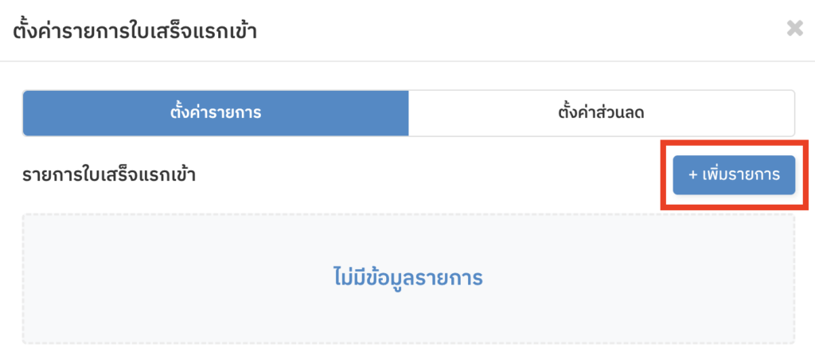815x364 pixels.
Task: Hit the blue button in the red box
Action: coord(734,174)
